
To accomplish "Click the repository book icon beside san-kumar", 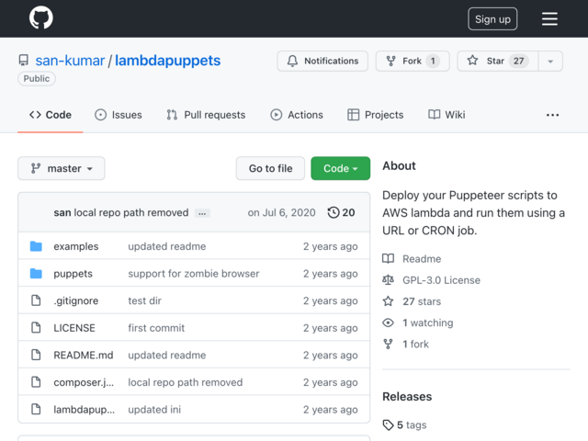I will [24, 61].
